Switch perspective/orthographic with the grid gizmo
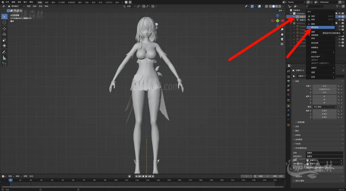 pos(282,44)
